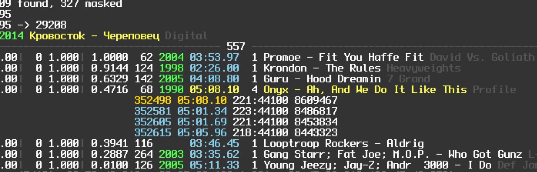The height and width of the screenshot is (172, 537).
Task: Select "Gang Starr; Fat Joe; M.O.P. – Who Got Gunz"
Action: click(x=393, y=154)
